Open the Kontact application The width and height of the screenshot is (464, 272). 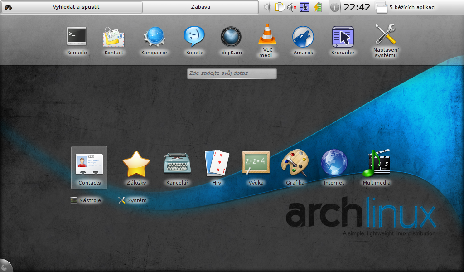tap(114, 40)
